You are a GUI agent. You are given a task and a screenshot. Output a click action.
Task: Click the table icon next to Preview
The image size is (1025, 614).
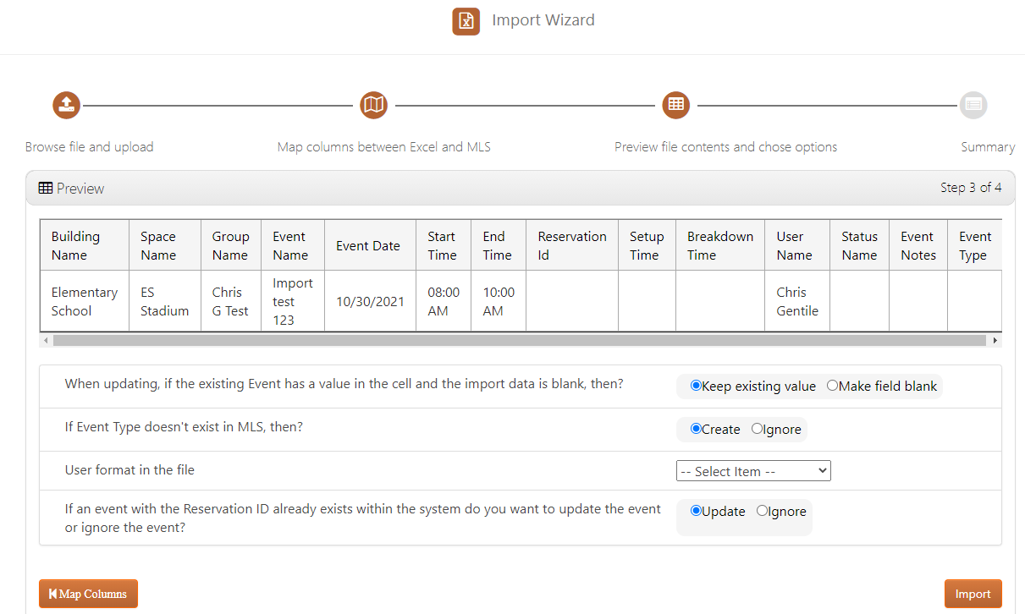(x=46, y=188)
